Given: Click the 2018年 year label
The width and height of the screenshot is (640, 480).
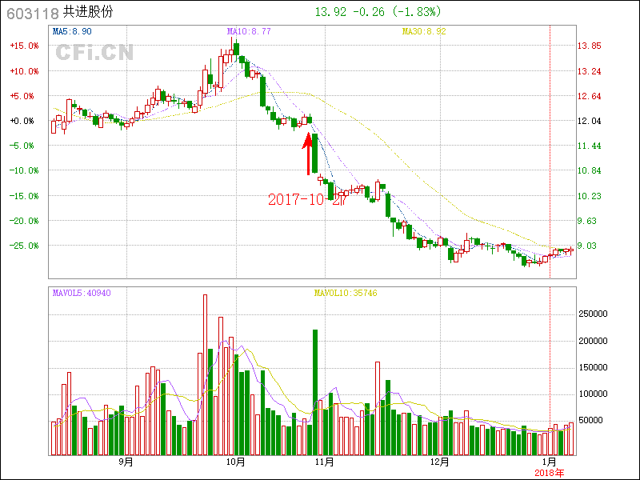Looking at the screenshot, I should (x=550, y=473).
